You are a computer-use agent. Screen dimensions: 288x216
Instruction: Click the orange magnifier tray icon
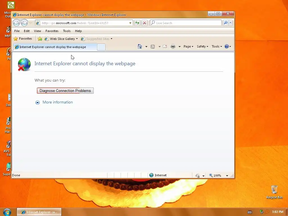(267, 212)
